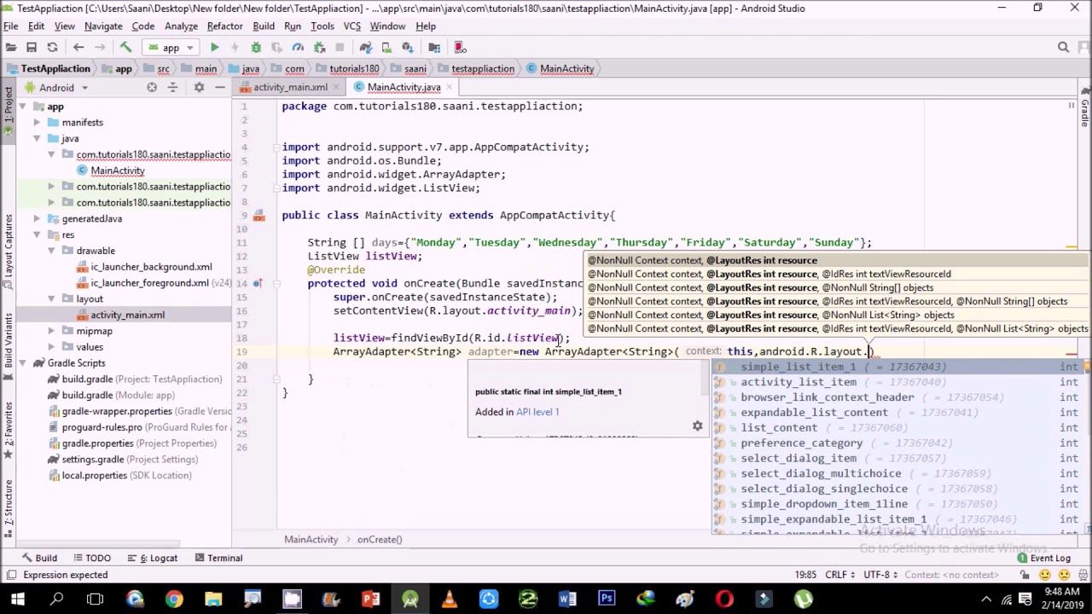Click the API level 1 link
Screen dimensions: 1092x614
point(537,412)
